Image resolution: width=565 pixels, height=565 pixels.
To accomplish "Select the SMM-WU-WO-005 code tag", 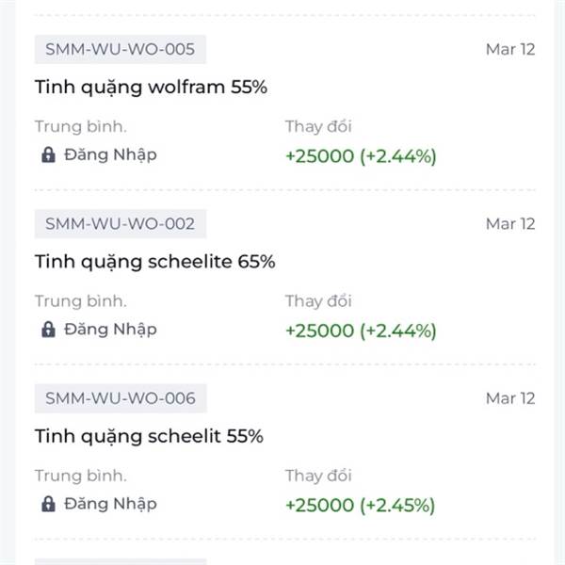I will [120, 49].
